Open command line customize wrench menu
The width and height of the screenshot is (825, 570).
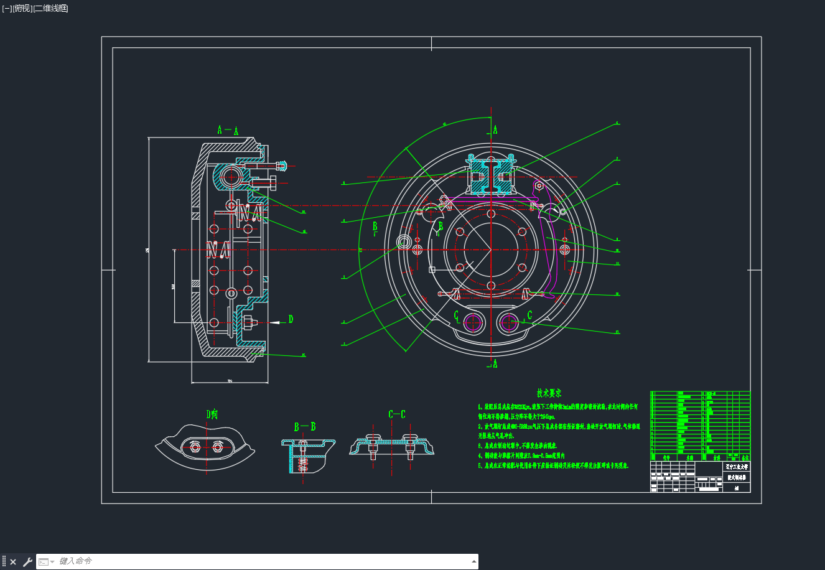coord(27,562)
